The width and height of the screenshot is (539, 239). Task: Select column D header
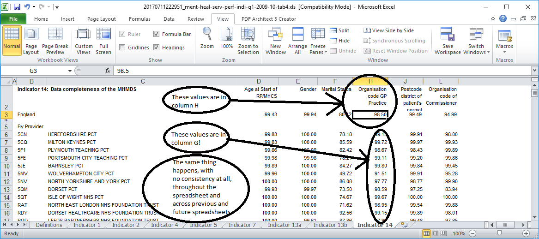(x=259, y=81)
